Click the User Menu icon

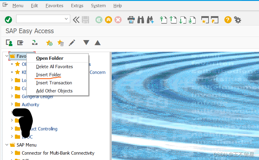pyautogui.click(x=9, y=43)
